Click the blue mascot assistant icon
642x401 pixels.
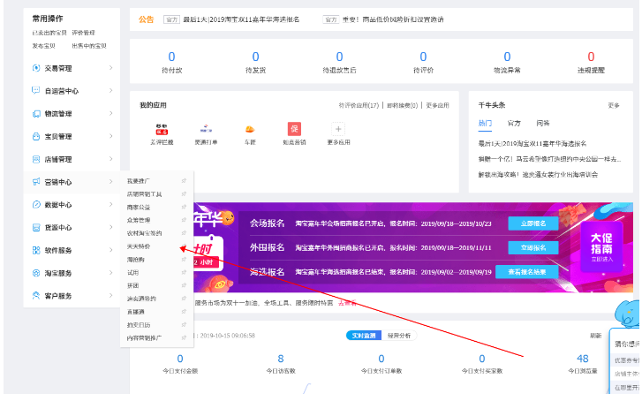click(x=628, y=314)
